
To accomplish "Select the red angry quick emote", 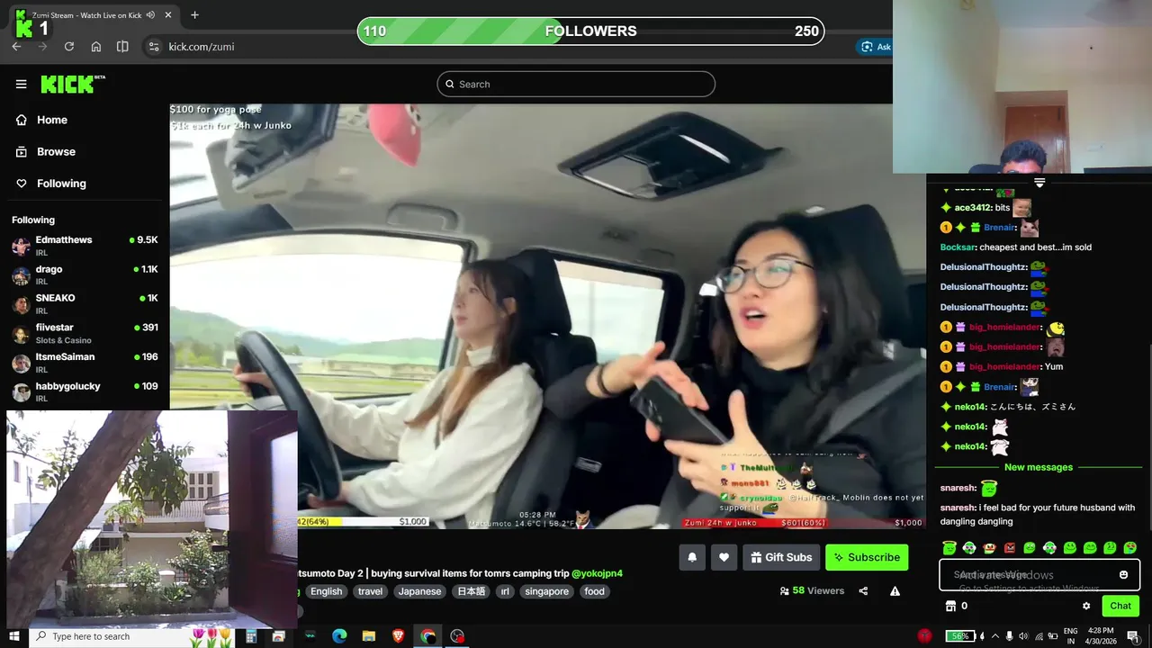I will click(x=1009, y=547).
